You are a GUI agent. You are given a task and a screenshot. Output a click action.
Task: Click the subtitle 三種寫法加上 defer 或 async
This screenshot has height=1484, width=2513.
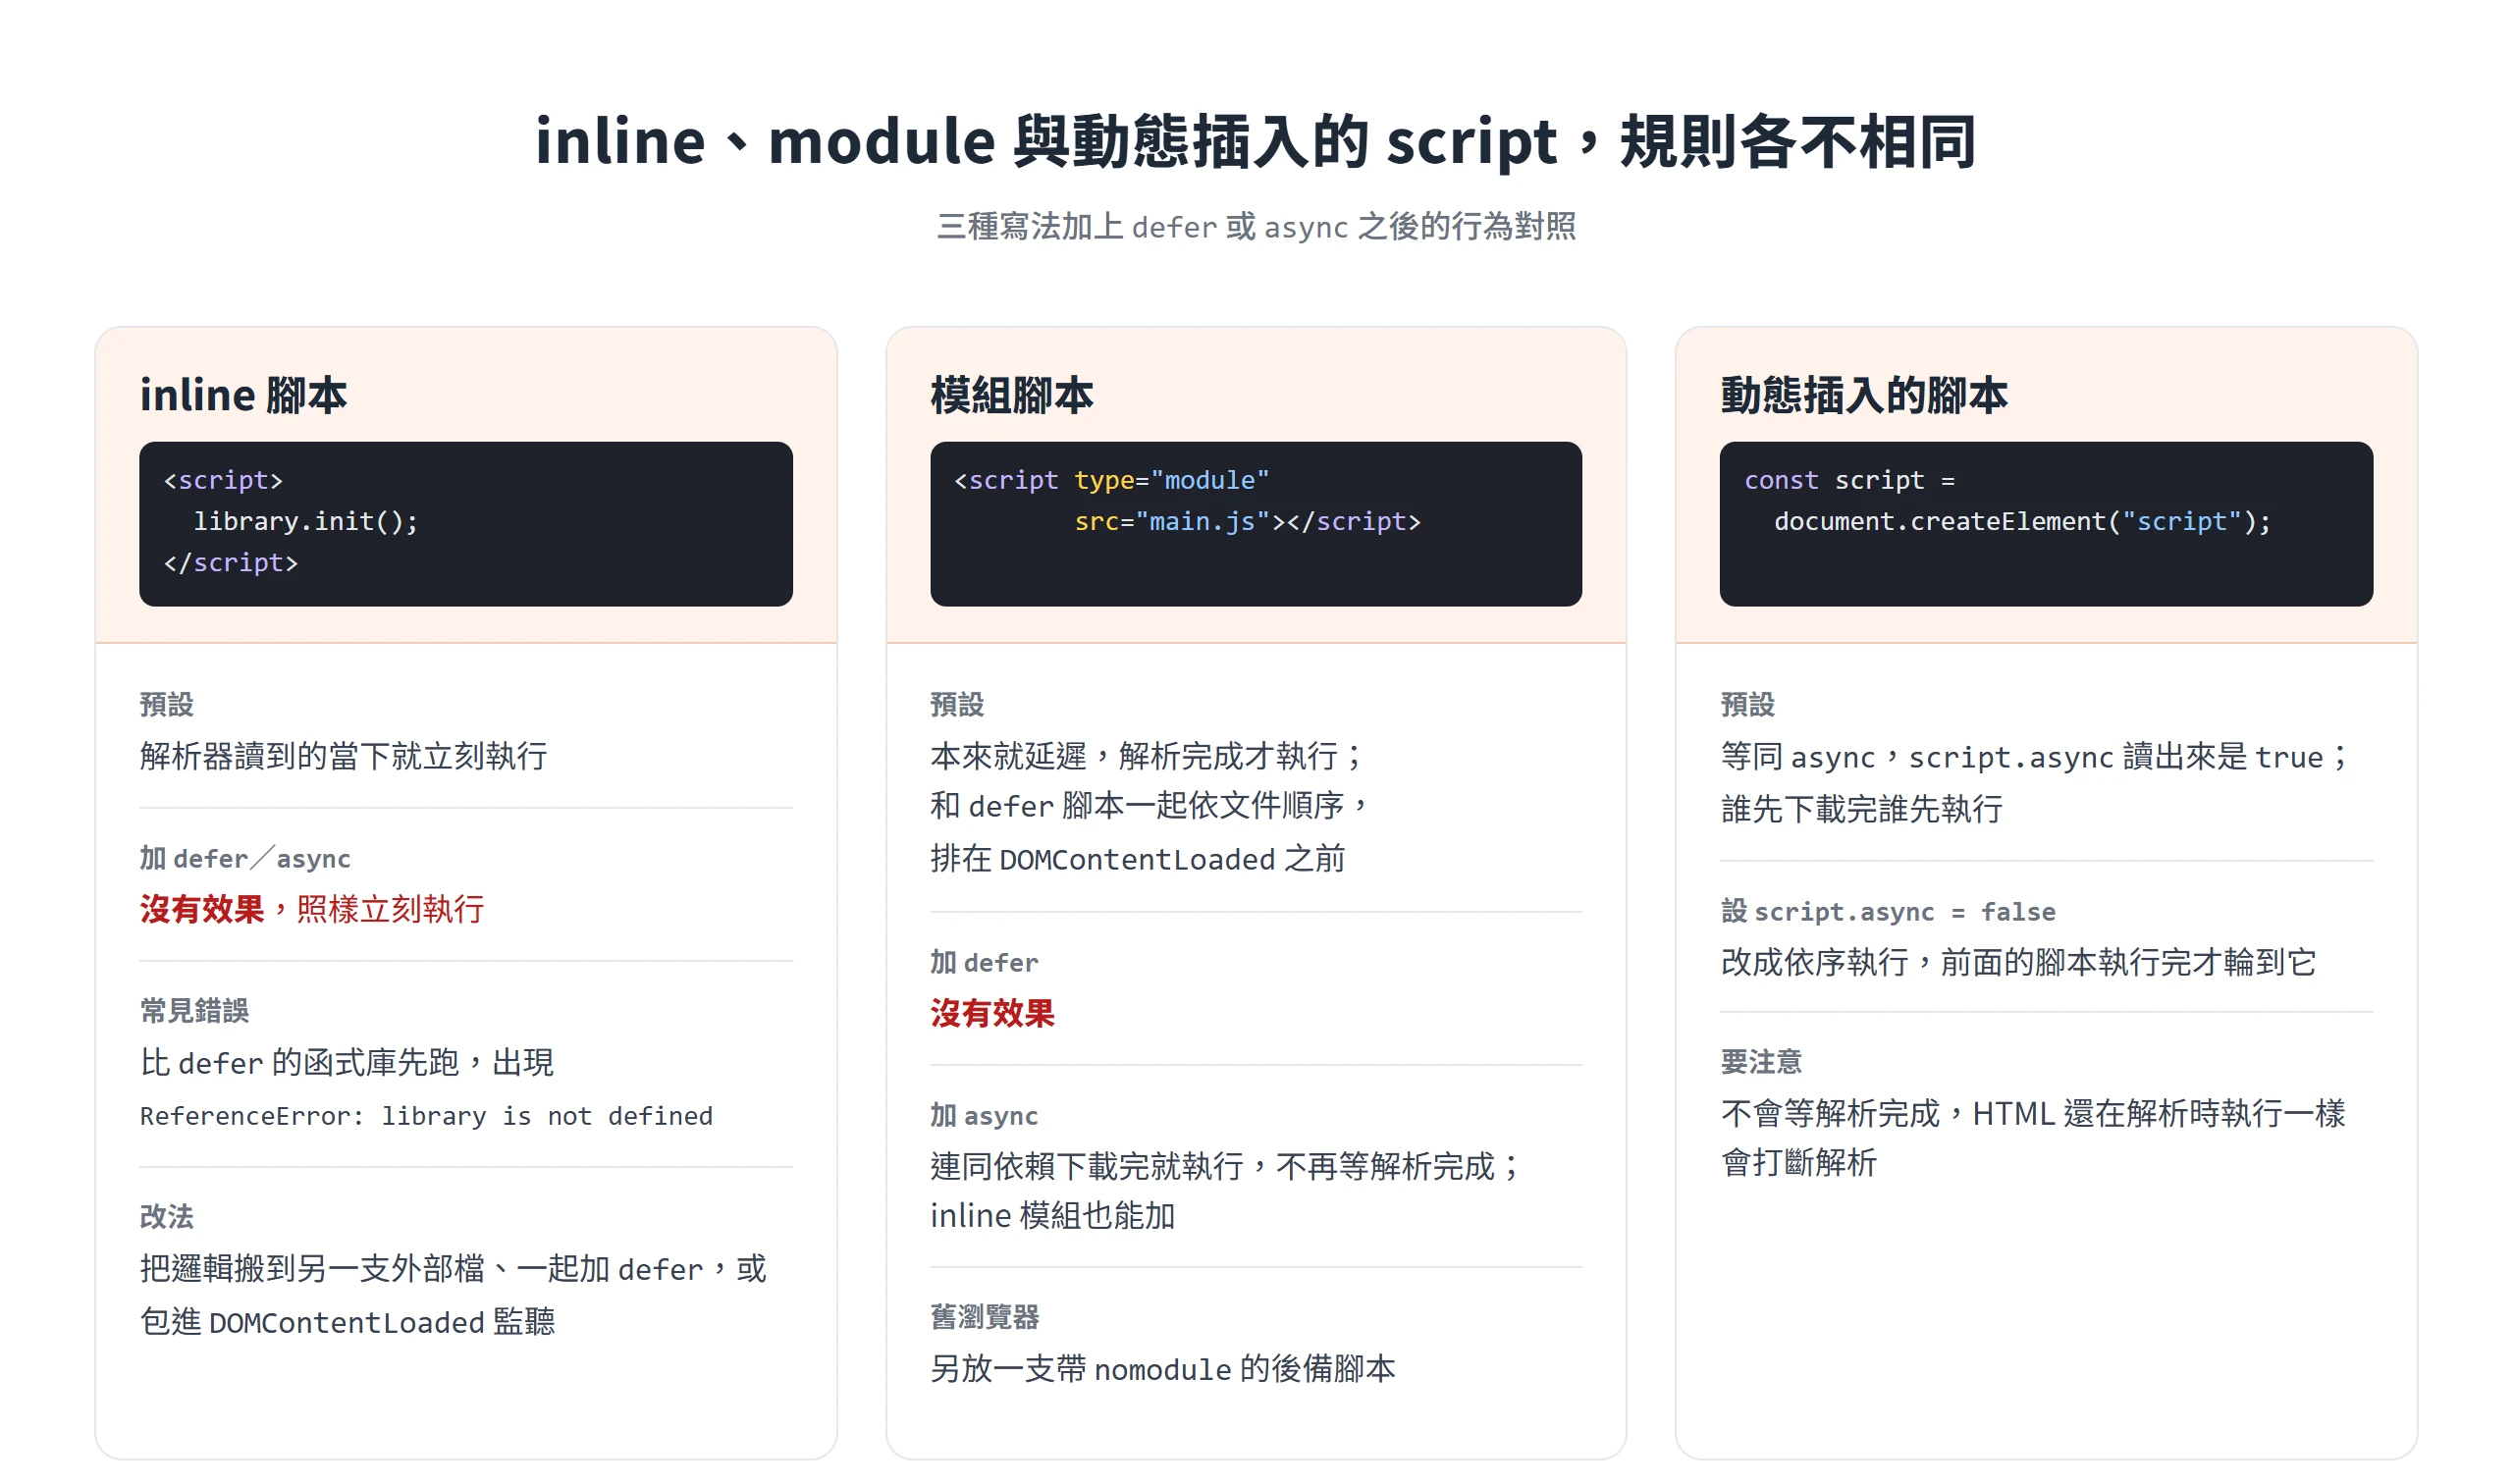(x=1256, y=227)
